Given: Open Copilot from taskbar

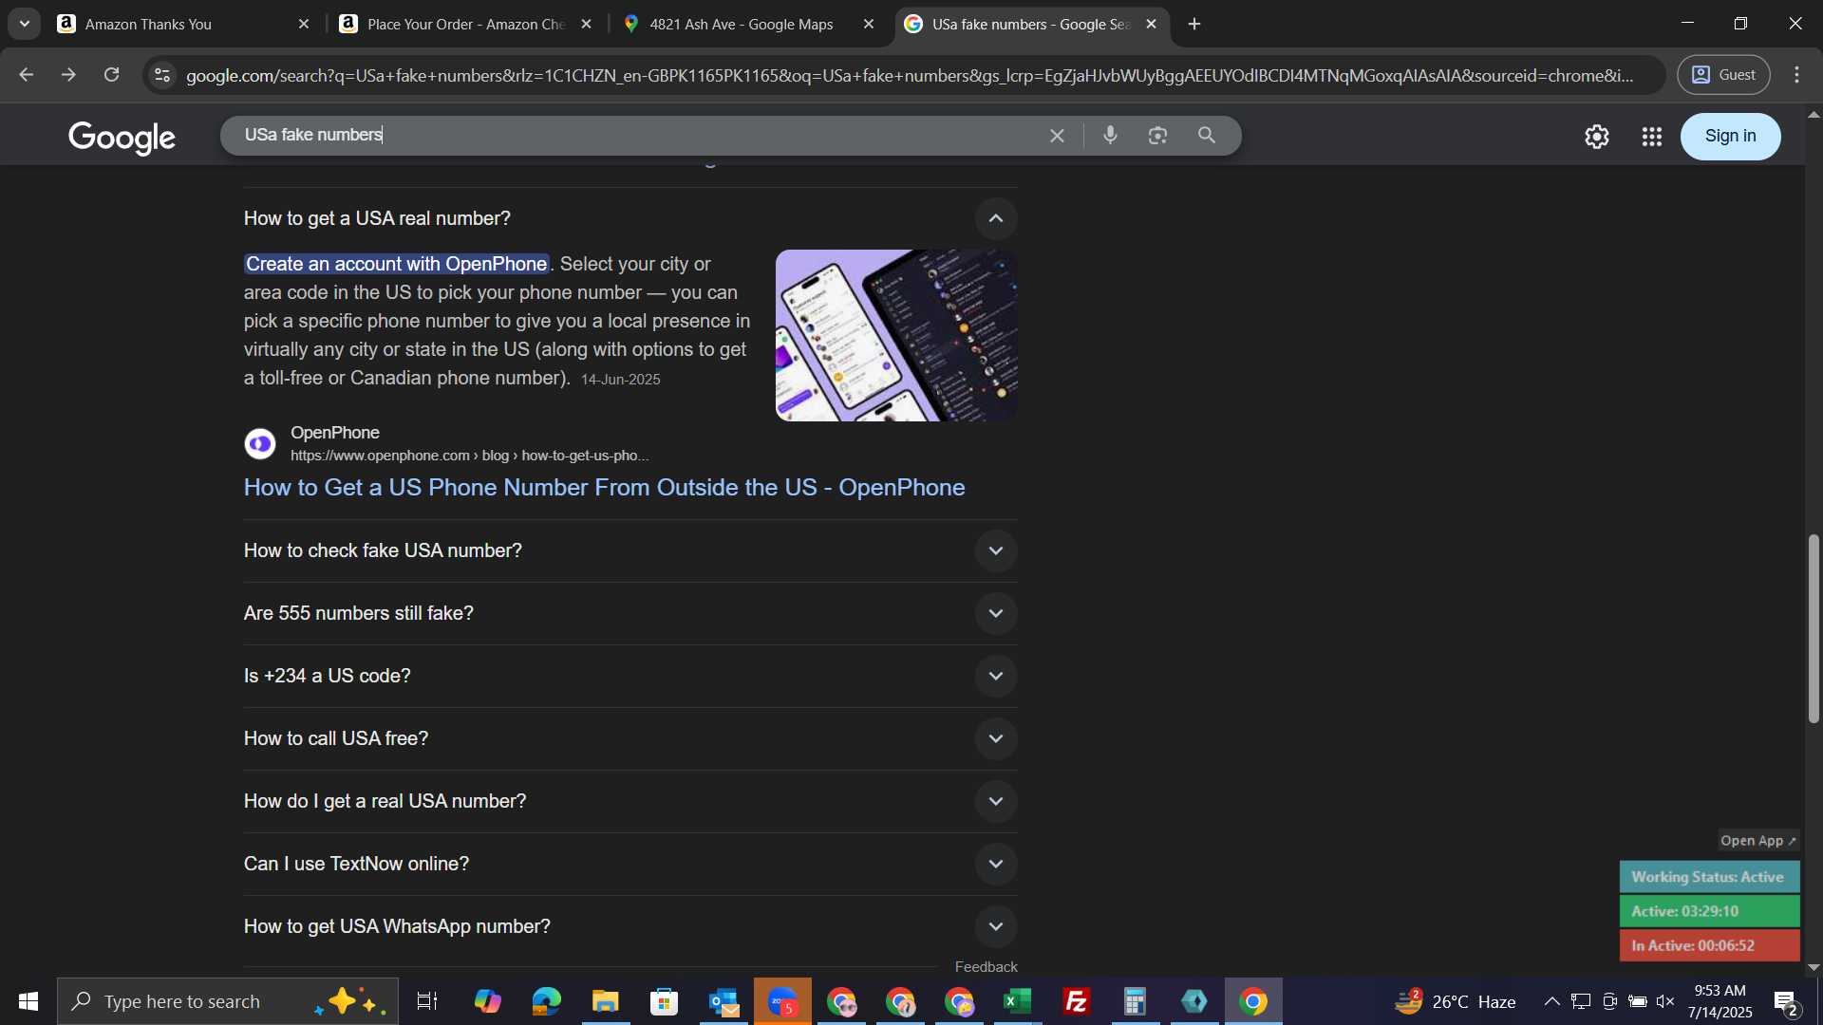Looking at the screenshot, I should [x=488, y=1001].
